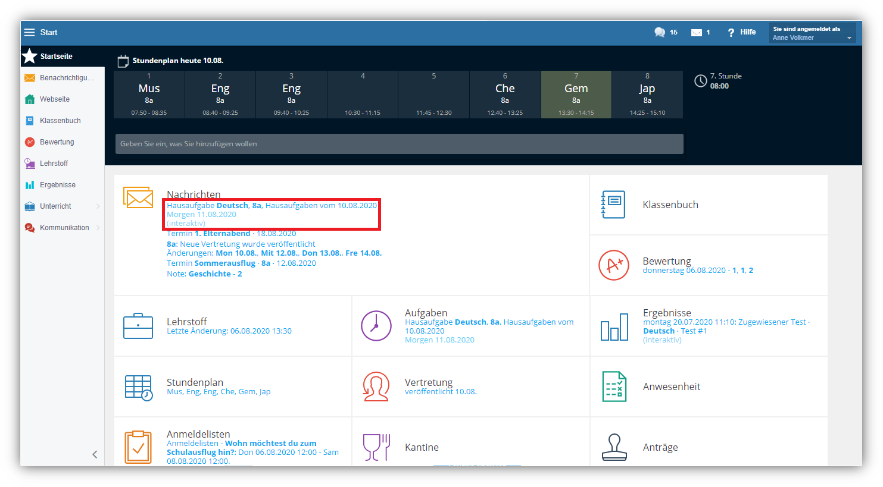Open Ergebnisse sidebar item
This screenshot has width=883, height=487.
(x=63, y=185)
